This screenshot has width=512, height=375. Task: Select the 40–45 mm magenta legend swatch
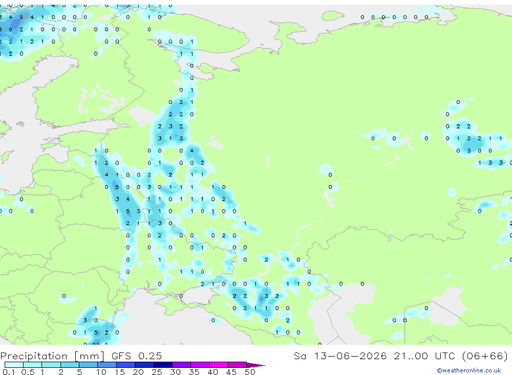(x=219, y=365)
